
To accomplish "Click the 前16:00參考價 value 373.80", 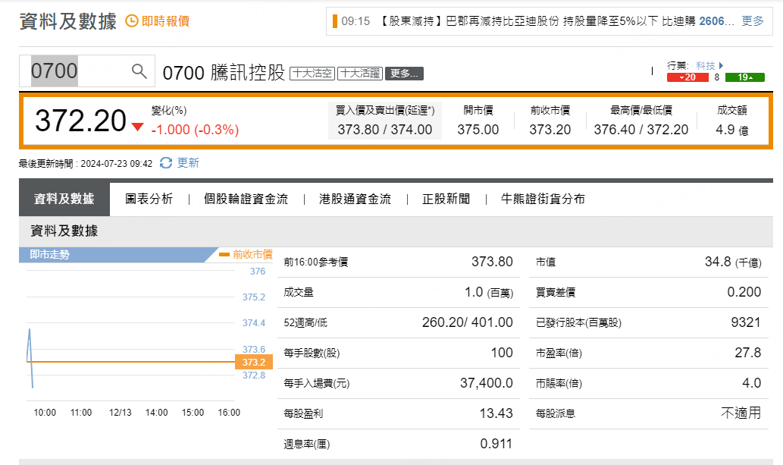I will 492,262.
